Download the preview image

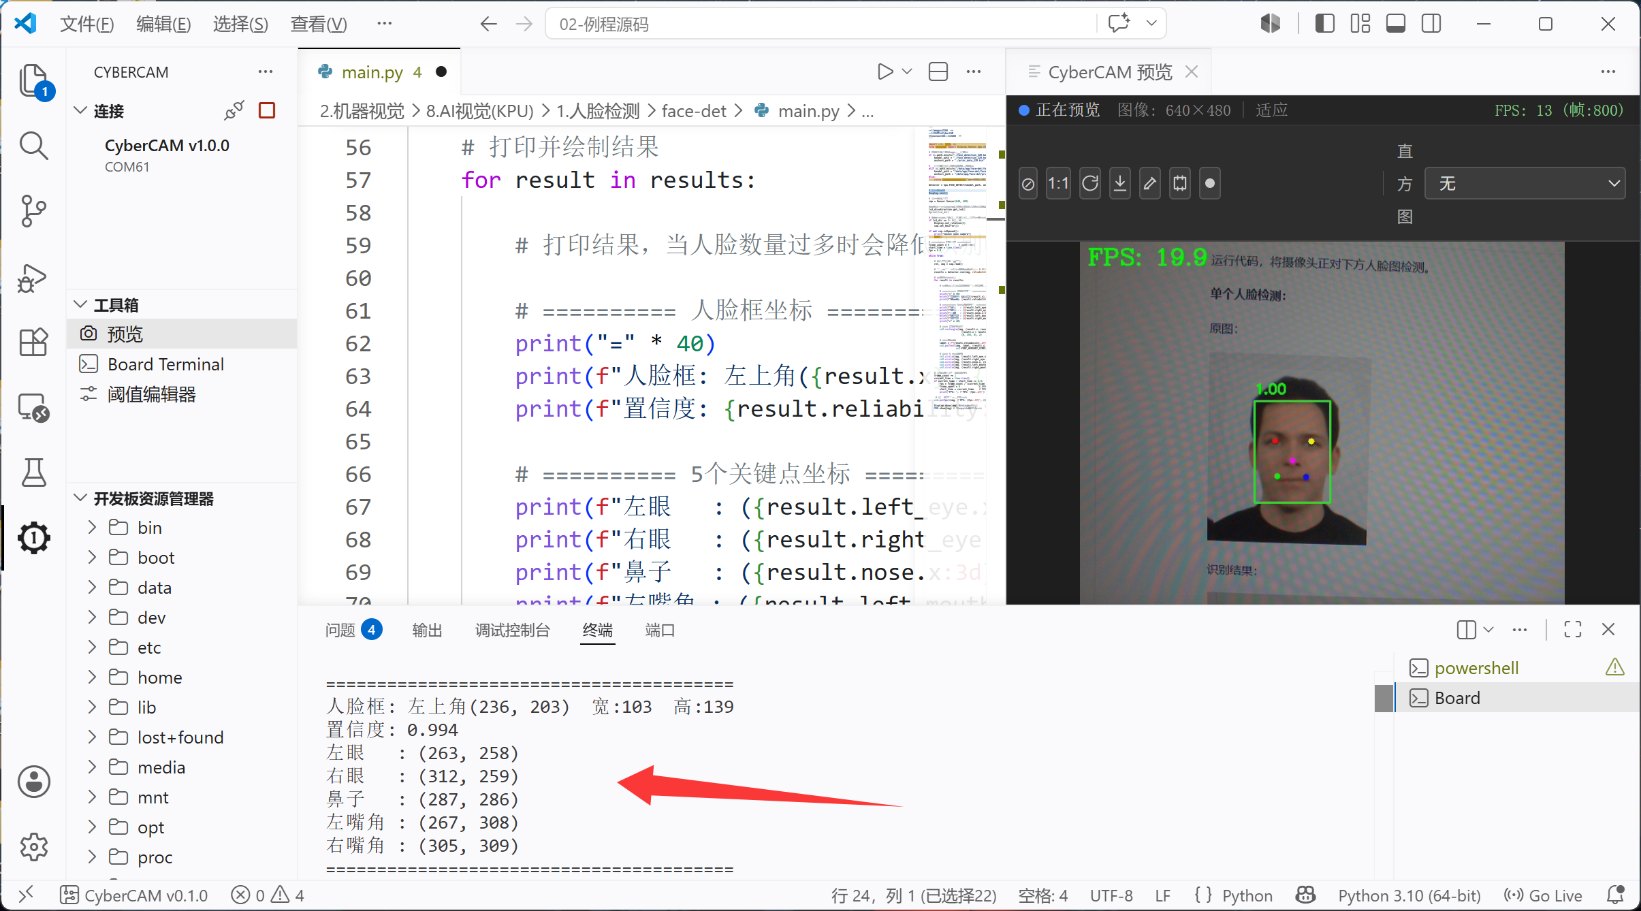(1120, 184)
